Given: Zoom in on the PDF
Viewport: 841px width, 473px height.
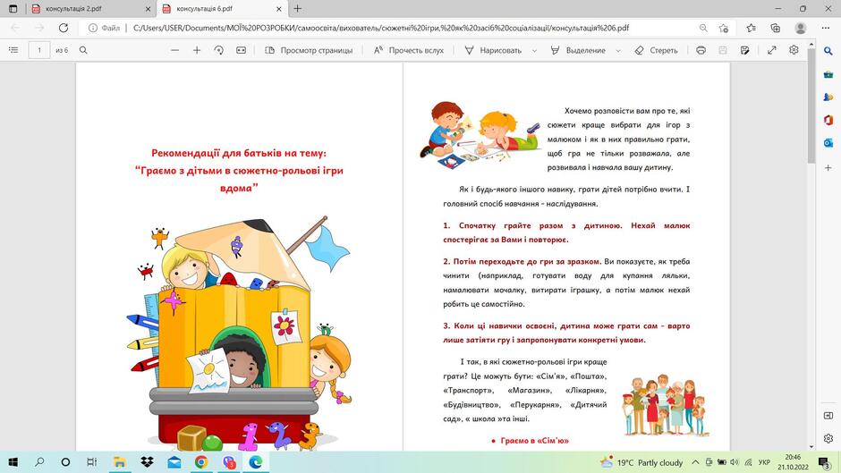Looking at the screenshot, I should pyautogui.click(x=197, y=50).
